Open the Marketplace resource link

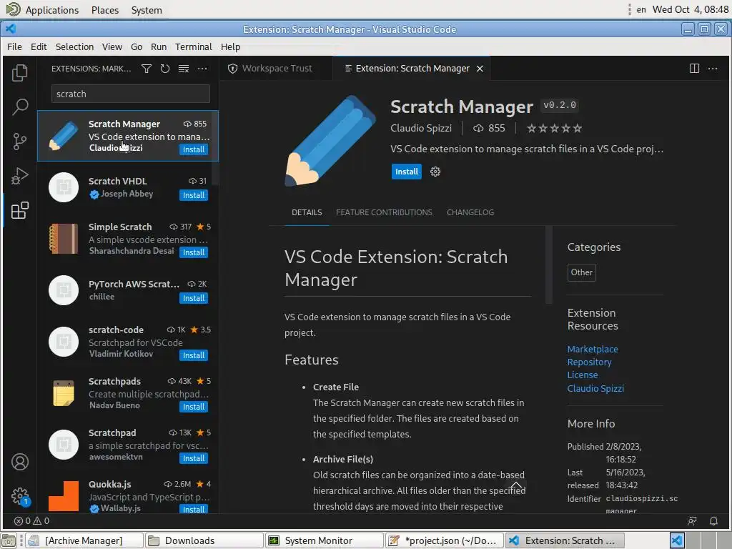(x=593, y=349)
